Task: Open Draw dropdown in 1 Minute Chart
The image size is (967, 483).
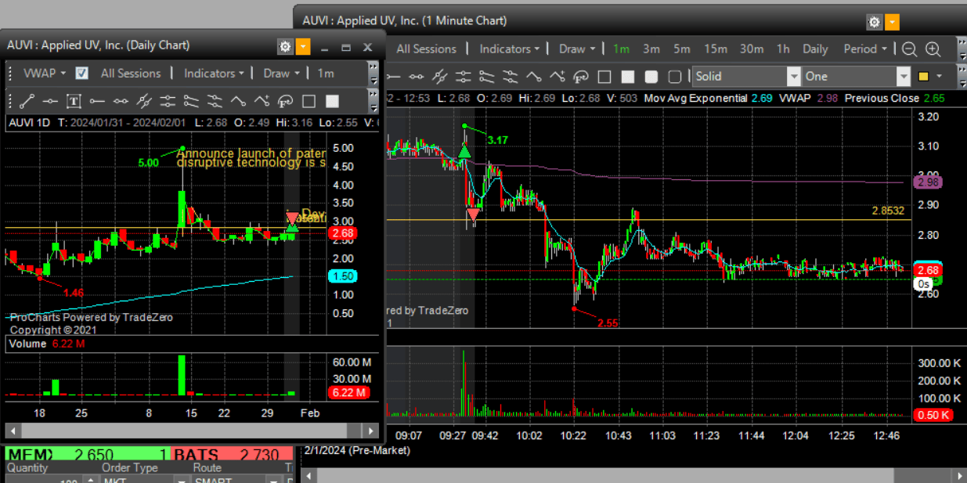Action: click(577, 49)
